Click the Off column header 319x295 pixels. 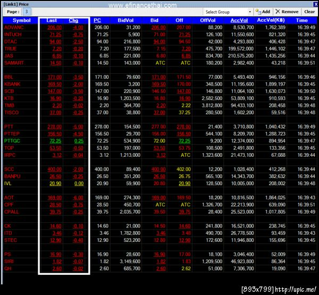pos(179,20)
